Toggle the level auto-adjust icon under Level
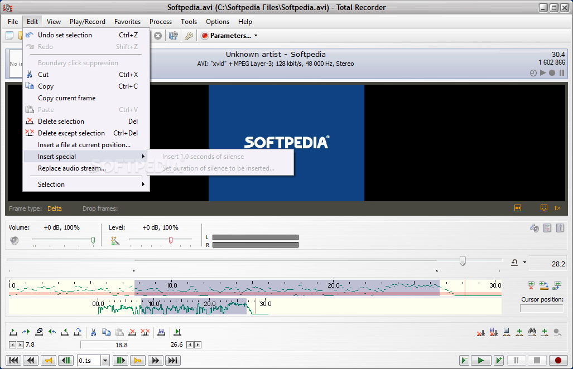 (x=115, y=241)
